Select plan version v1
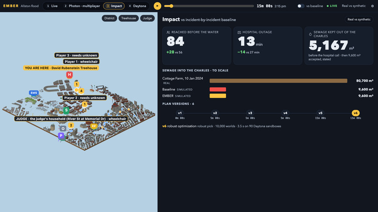378x212 pixels. (180, 113)
